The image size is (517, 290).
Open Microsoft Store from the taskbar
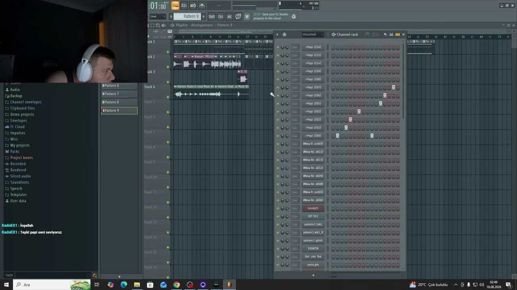click(150, 285)
